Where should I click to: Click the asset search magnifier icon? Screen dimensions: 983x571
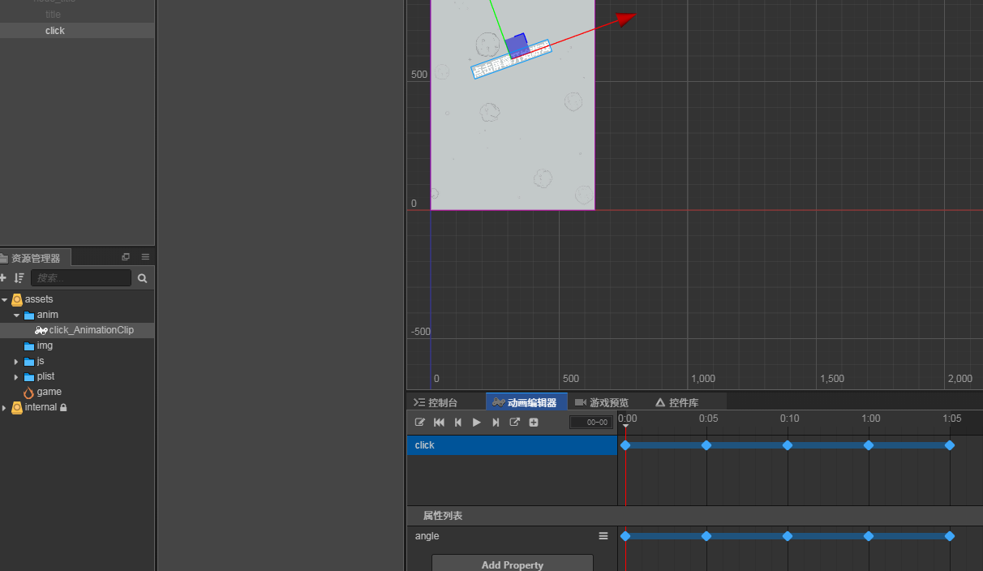143,278
